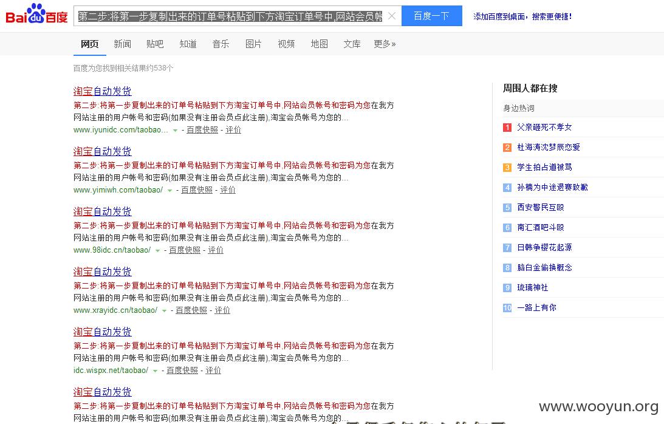Click the 百度一下 search button
664x424 pixels.
point(431,16)
